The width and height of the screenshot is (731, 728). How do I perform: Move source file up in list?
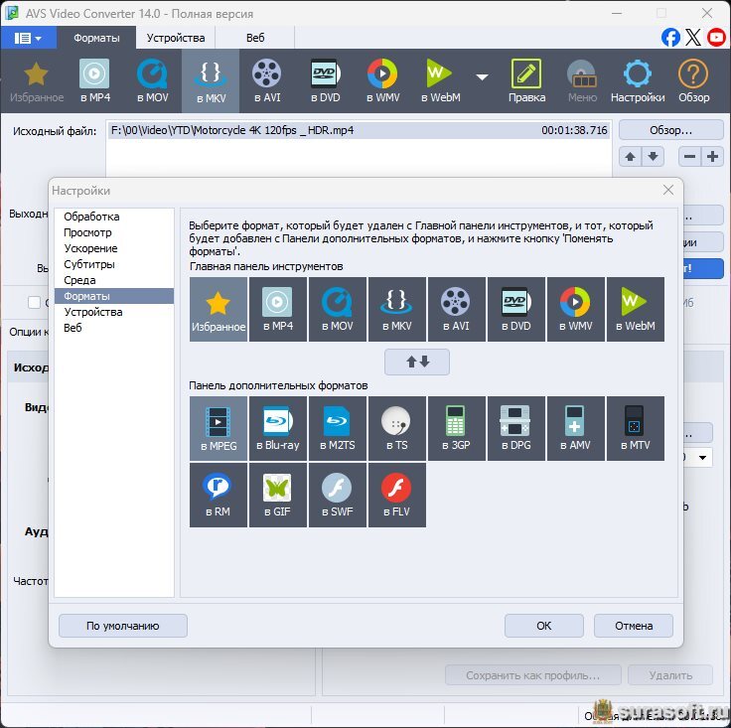(631, 157)
